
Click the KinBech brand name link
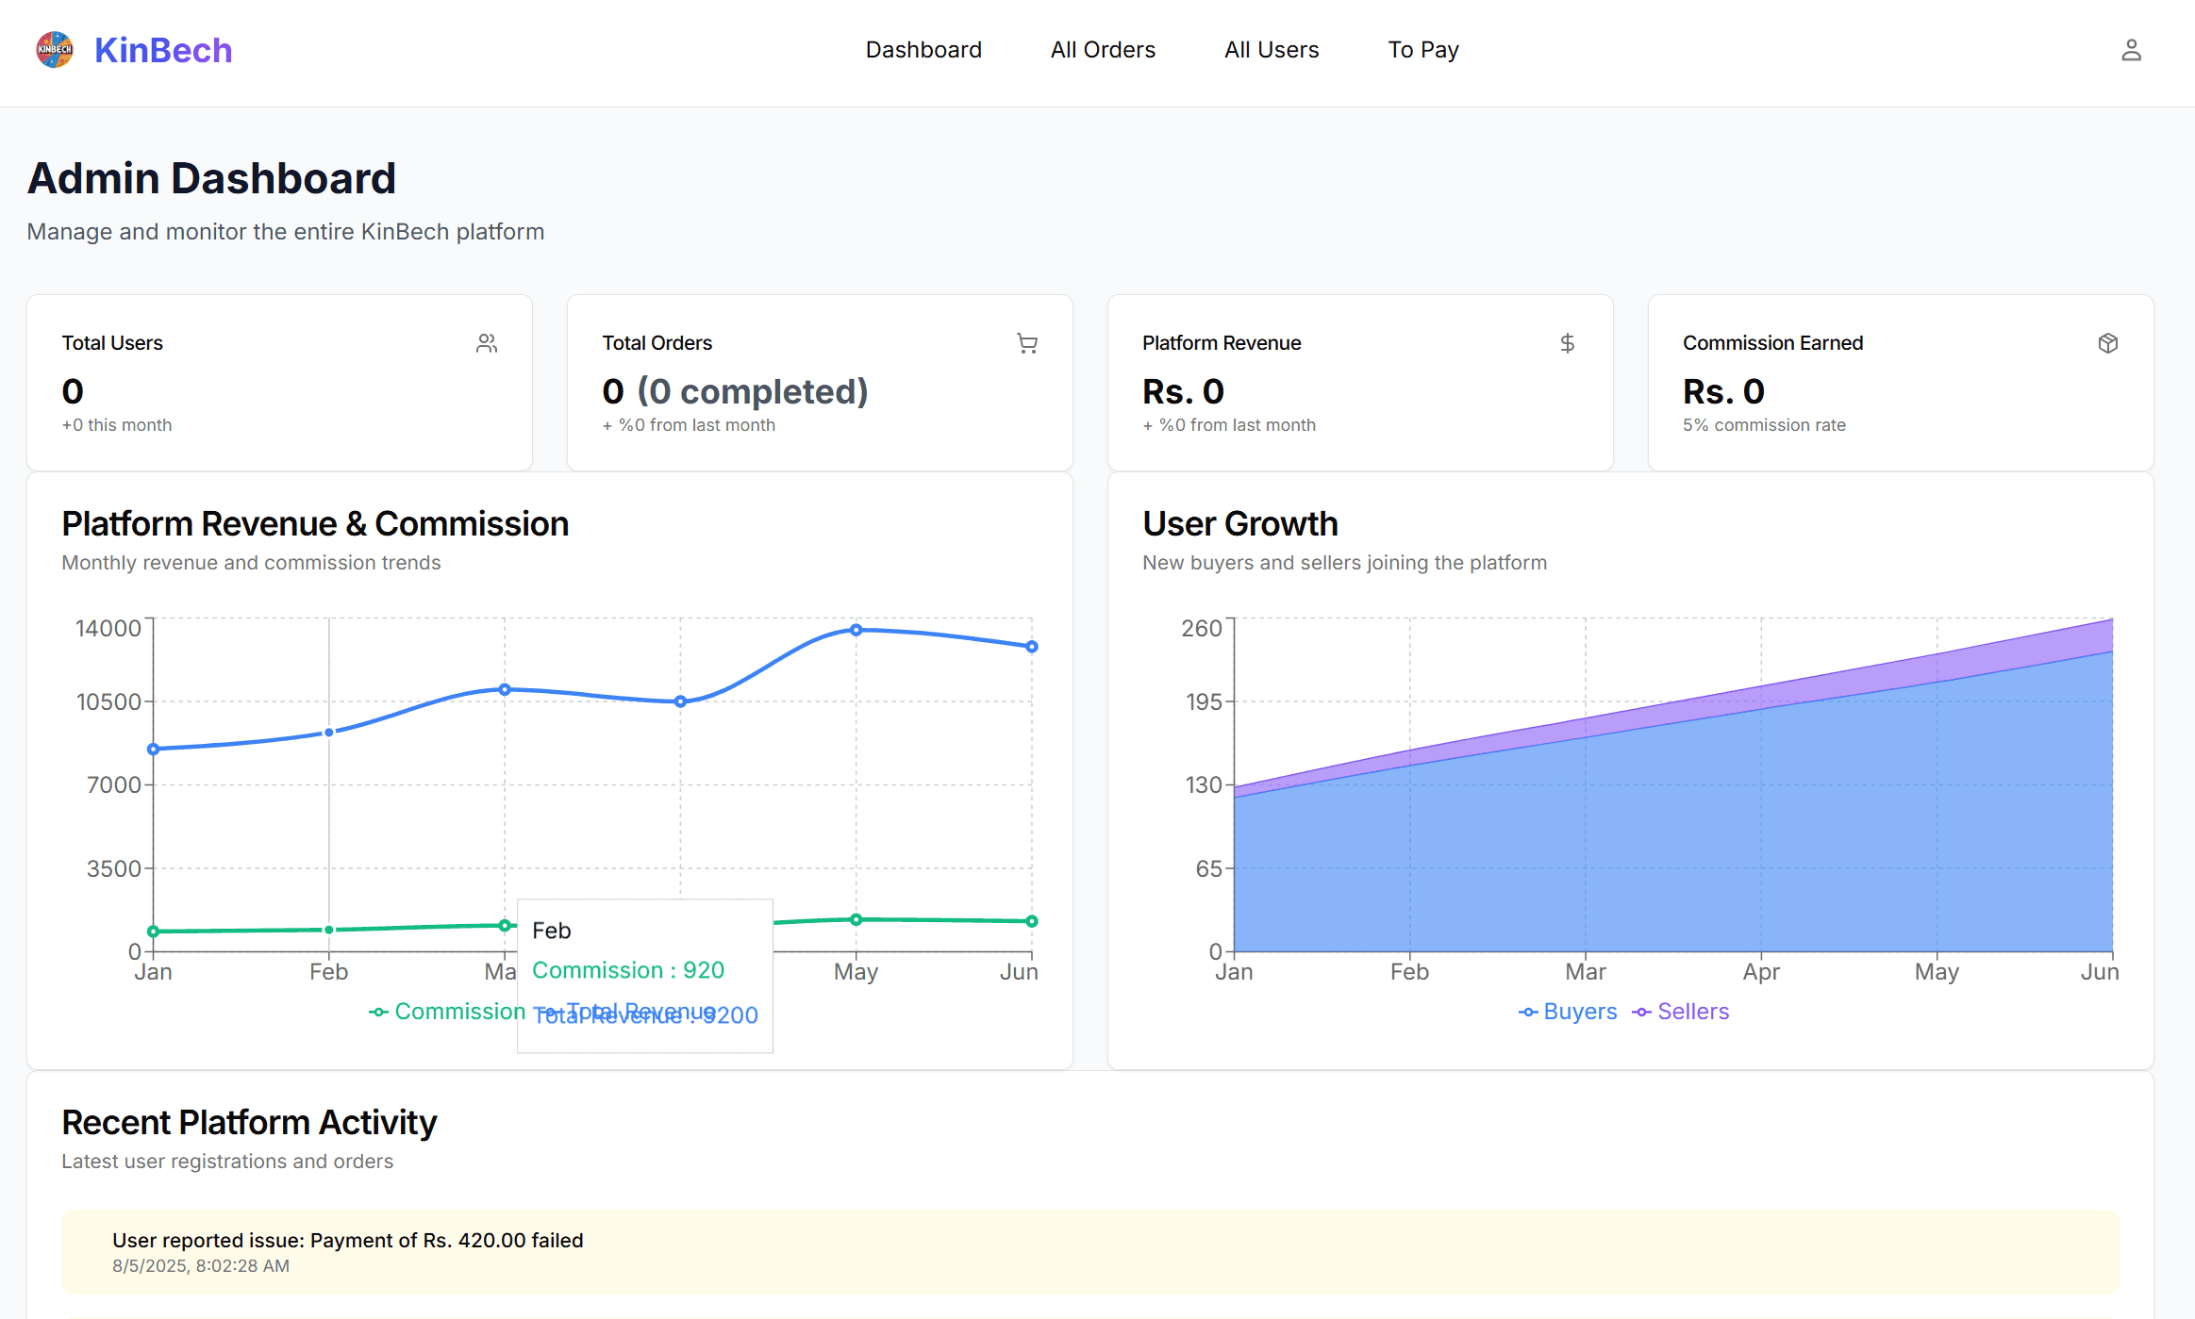163,50
